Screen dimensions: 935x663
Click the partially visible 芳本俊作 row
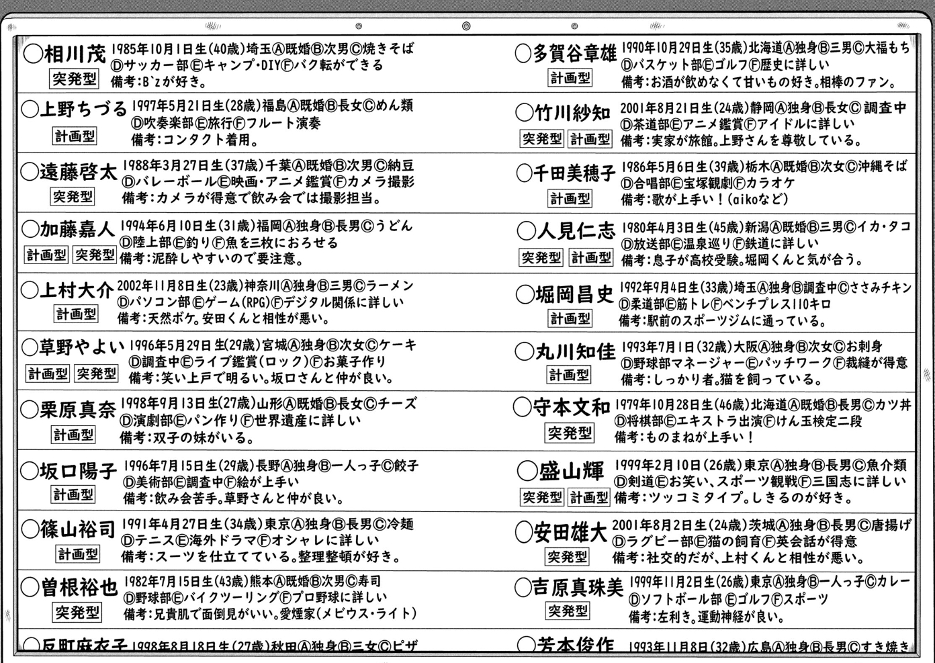(712, 646)
